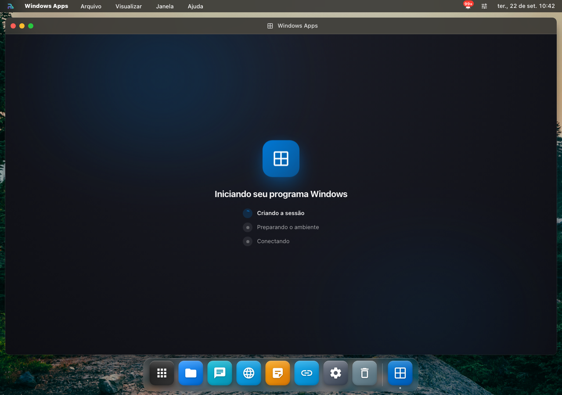The height and width of the screenshot is (395, 562).
Task: Open the Janela menu
Action: tap(165, 6)
